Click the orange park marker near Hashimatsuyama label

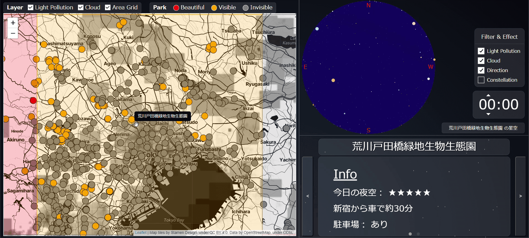[x=44, y=44]
